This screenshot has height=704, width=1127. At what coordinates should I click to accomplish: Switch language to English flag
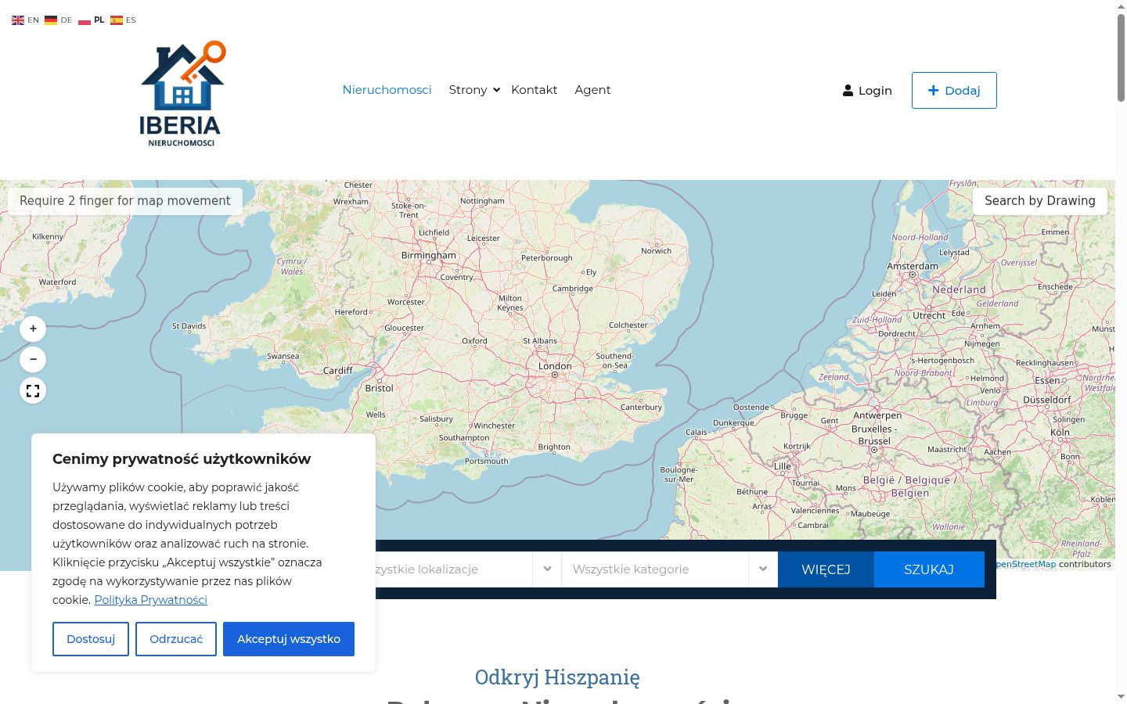click(x=18, y=20)
